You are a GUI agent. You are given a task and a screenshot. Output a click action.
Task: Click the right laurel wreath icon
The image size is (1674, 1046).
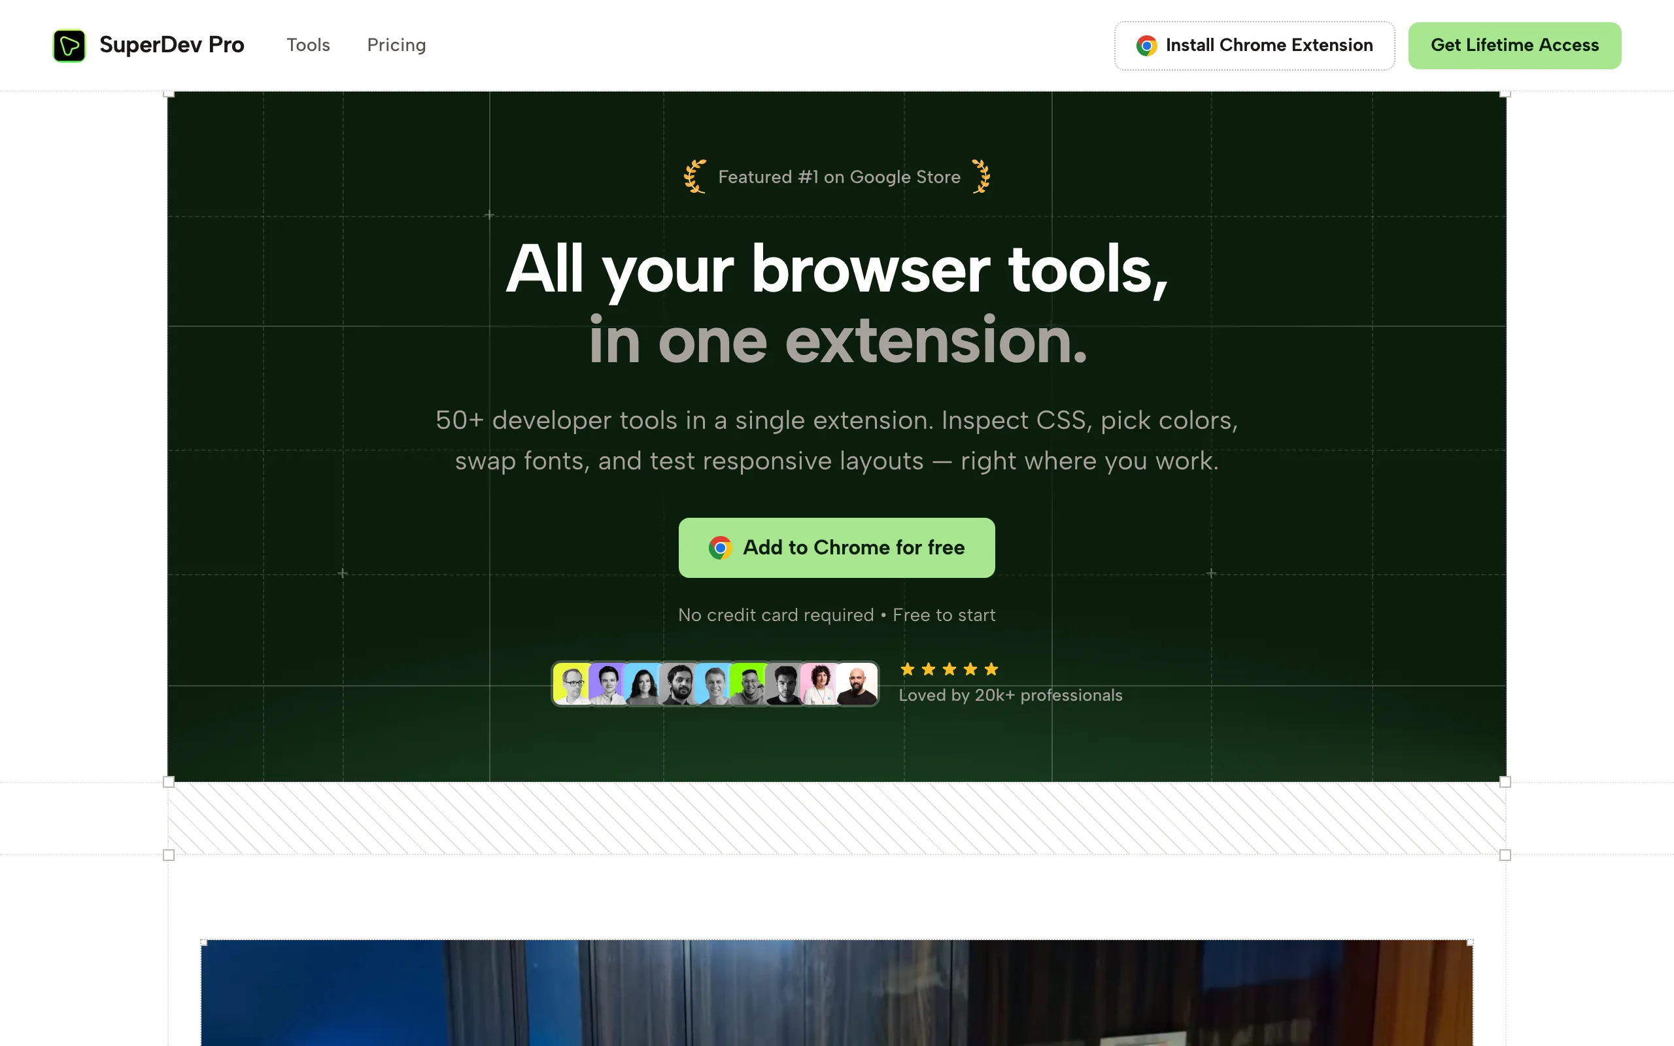[x=981, y=177]
